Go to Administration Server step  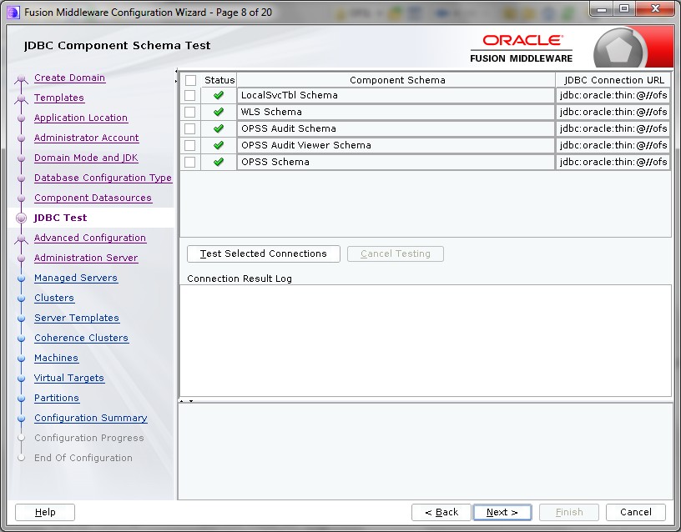(x=86, y=258)
